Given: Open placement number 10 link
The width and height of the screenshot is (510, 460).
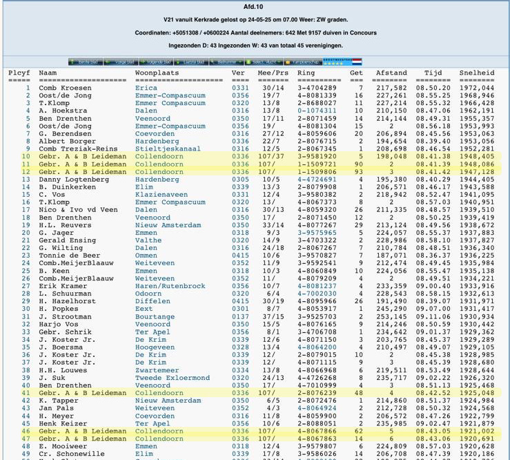Looking at the screenshot, I should pyautogui.click(x=26, y=156).
